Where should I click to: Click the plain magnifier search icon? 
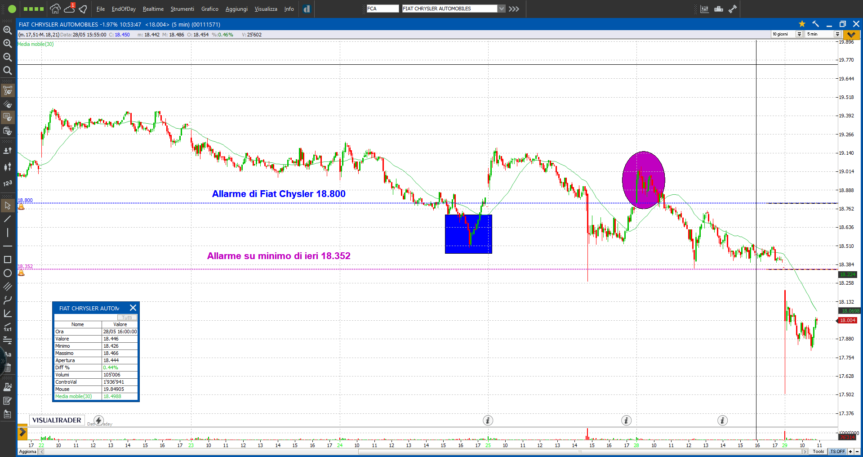[8, 71]
